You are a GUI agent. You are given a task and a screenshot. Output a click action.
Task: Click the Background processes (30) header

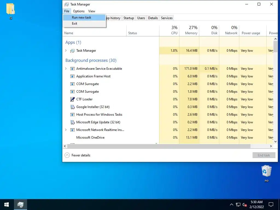[91, 60]
